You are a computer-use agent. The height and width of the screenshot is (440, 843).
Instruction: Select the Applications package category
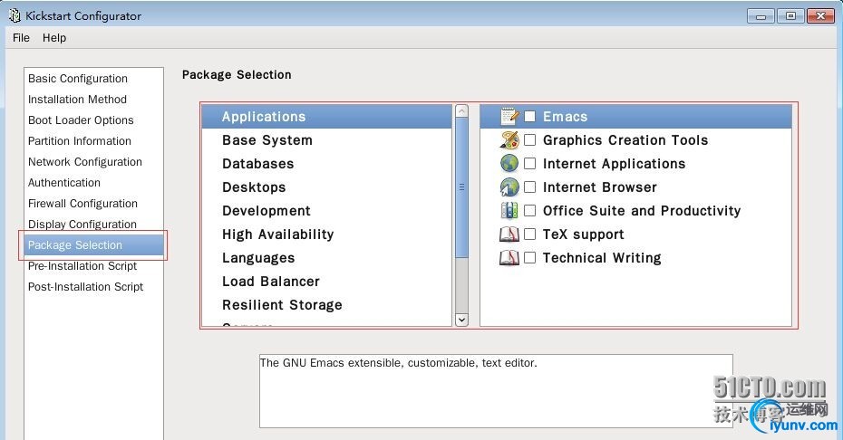(x=327, y=117)
